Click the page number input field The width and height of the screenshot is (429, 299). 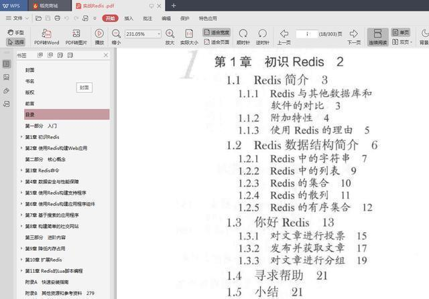pos(307,34)
